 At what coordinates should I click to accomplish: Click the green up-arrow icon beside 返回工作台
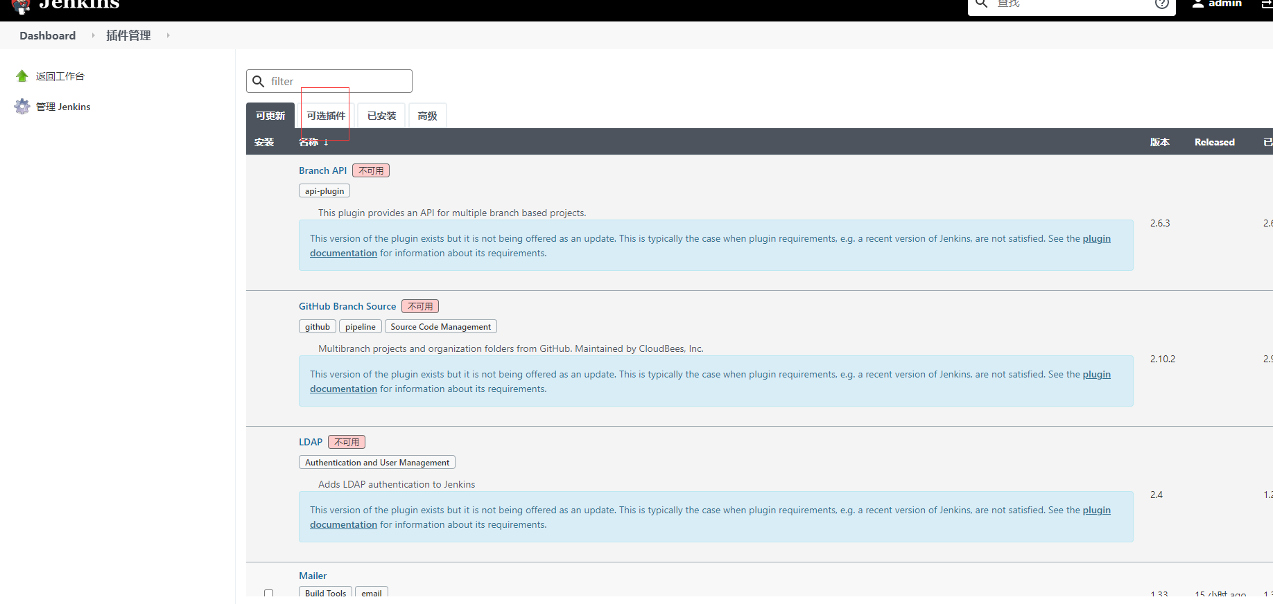point(22,76)
